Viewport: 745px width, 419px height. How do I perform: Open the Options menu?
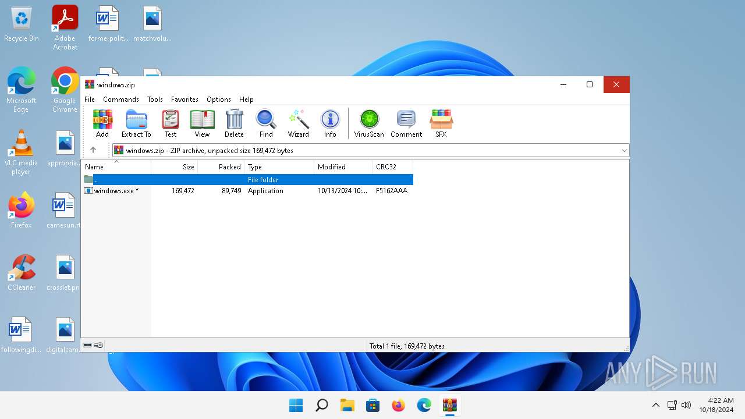coord(219,100)
